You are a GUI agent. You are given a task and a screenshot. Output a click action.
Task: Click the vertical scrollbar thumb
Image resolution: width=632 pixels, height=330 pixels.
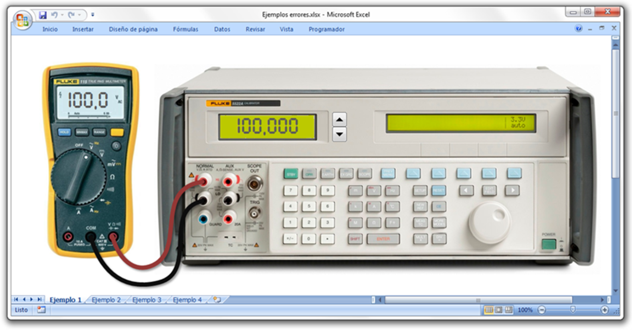tap(616, 114)
